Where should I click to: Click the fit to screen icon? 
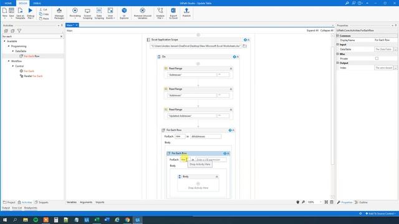point(326,202)
